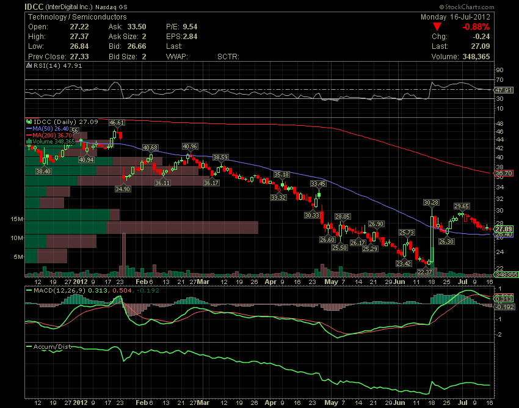Click the SCTR label in header
This screenshot has width=519, height=408.
(228, 57)
